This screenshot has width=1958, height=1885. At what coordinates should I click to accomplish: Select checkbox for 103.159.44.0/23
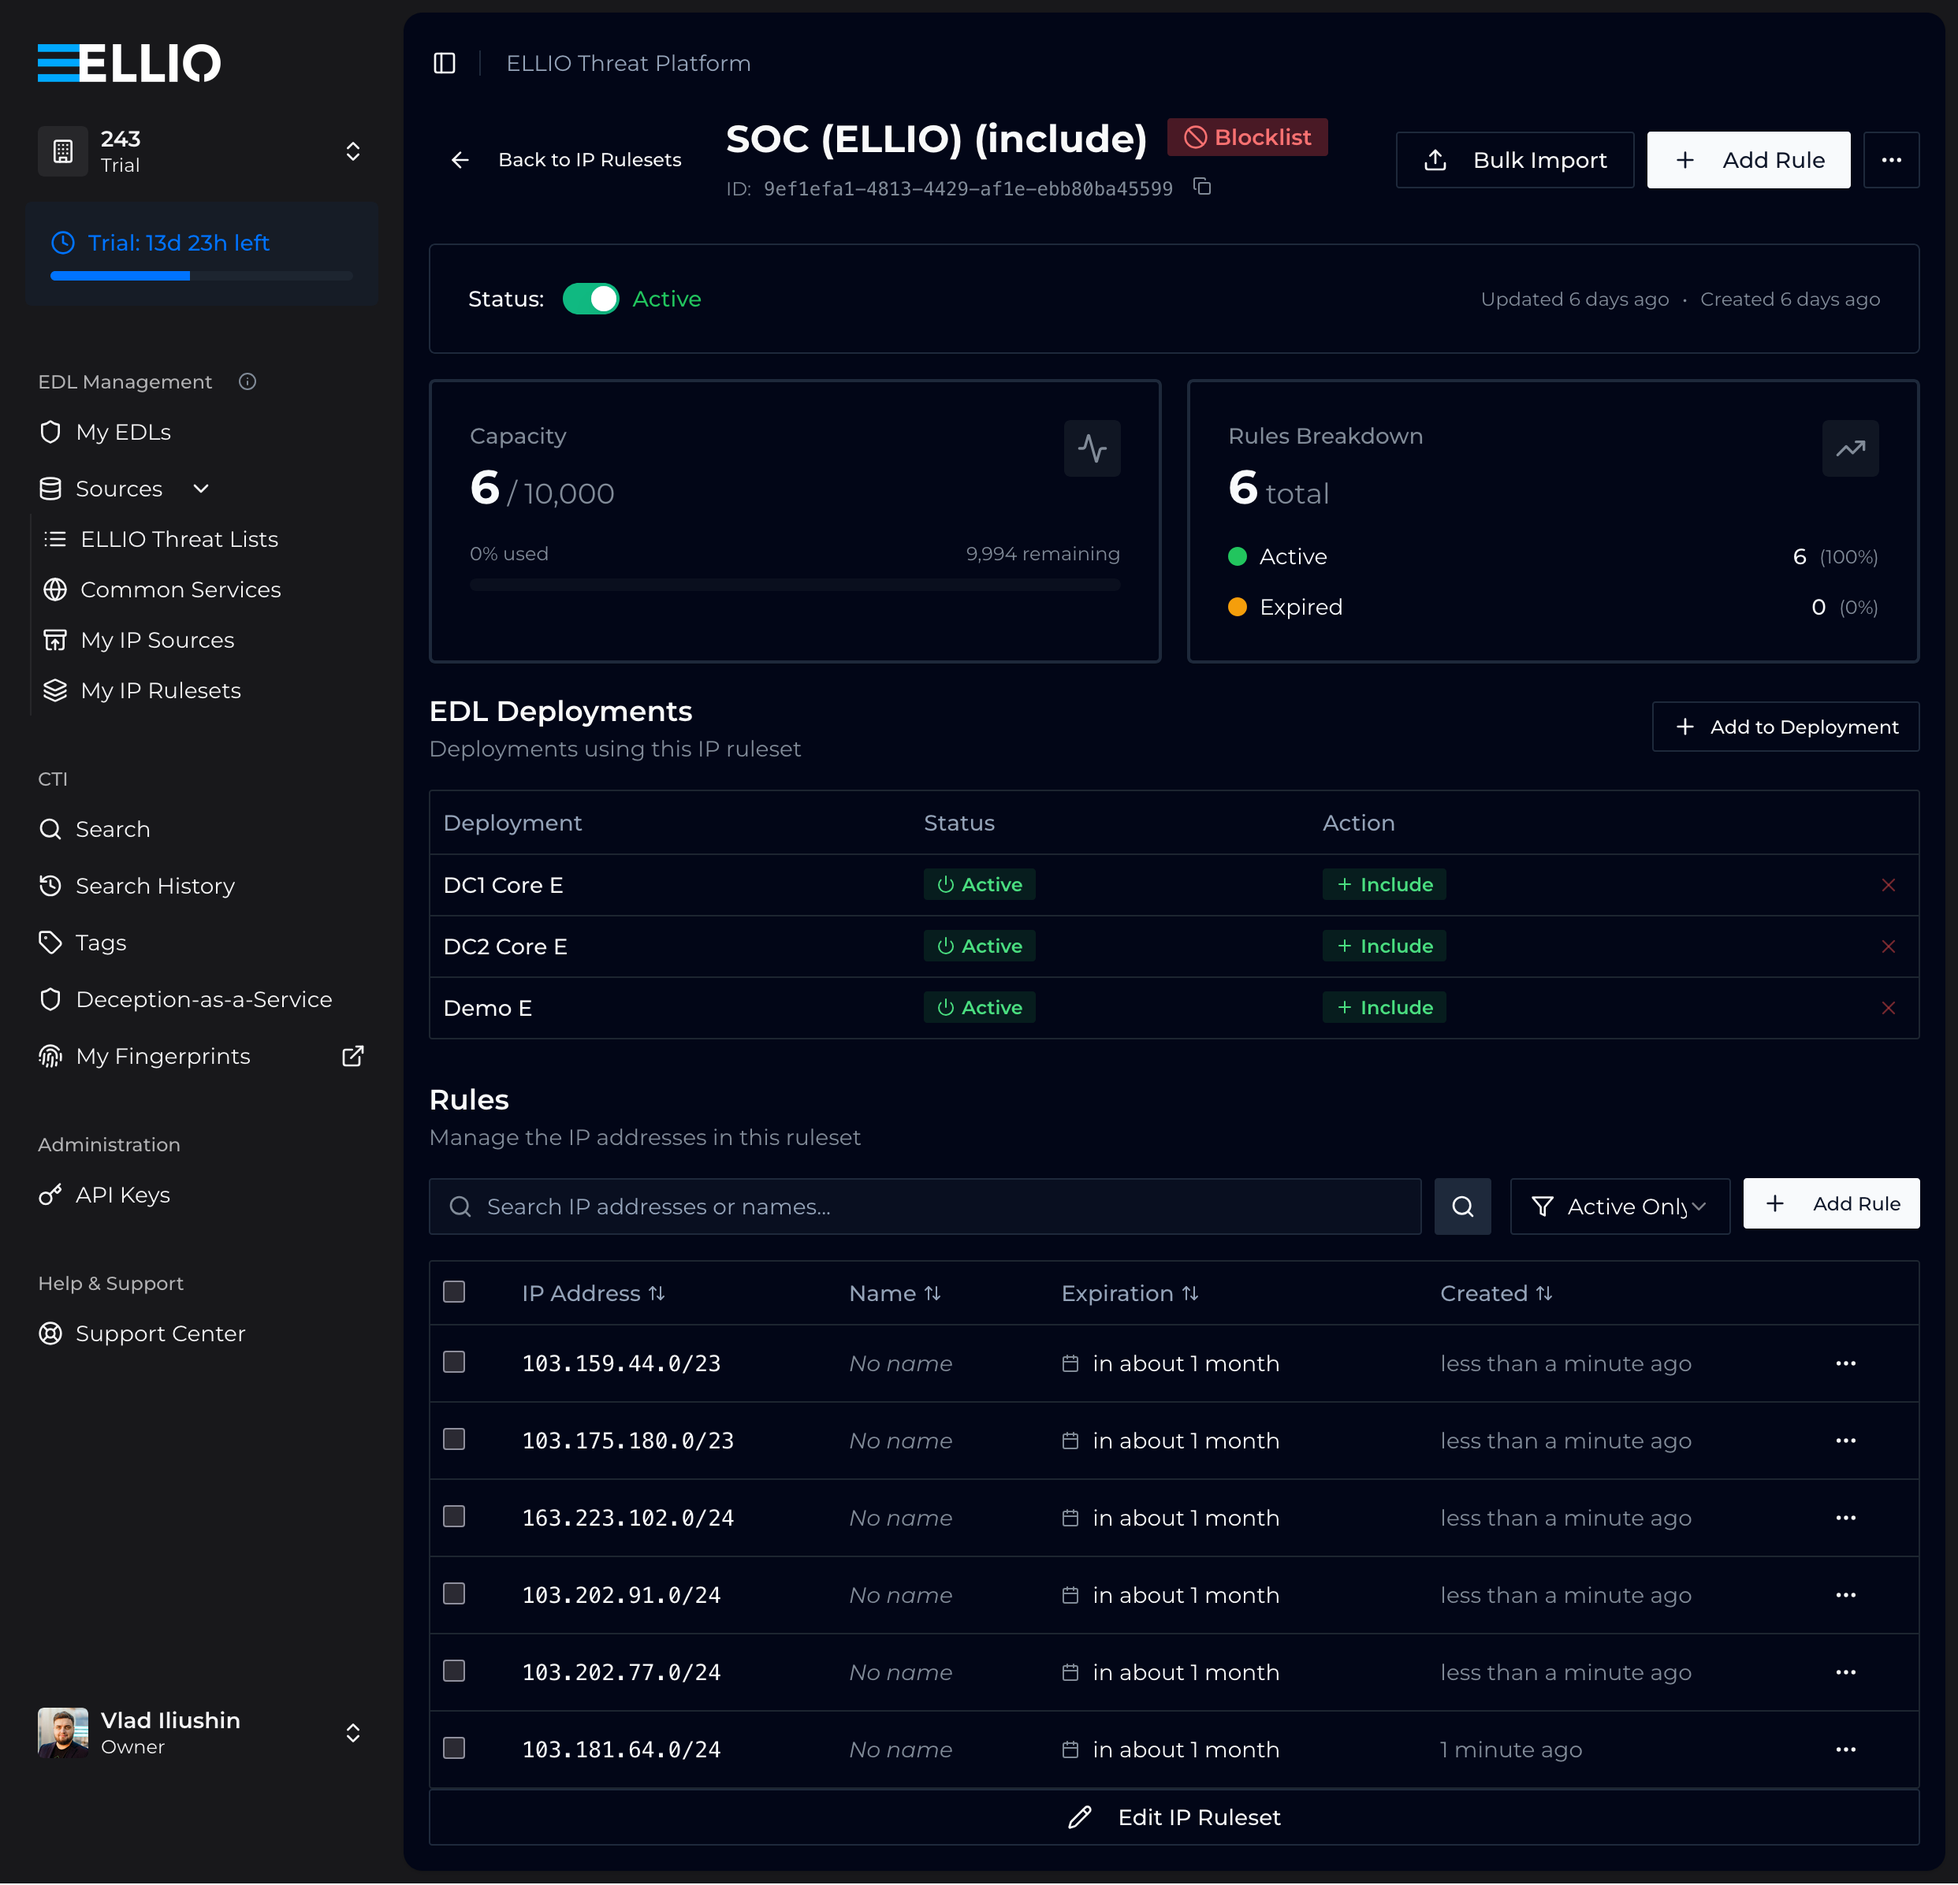click(x=453, y=1363)
